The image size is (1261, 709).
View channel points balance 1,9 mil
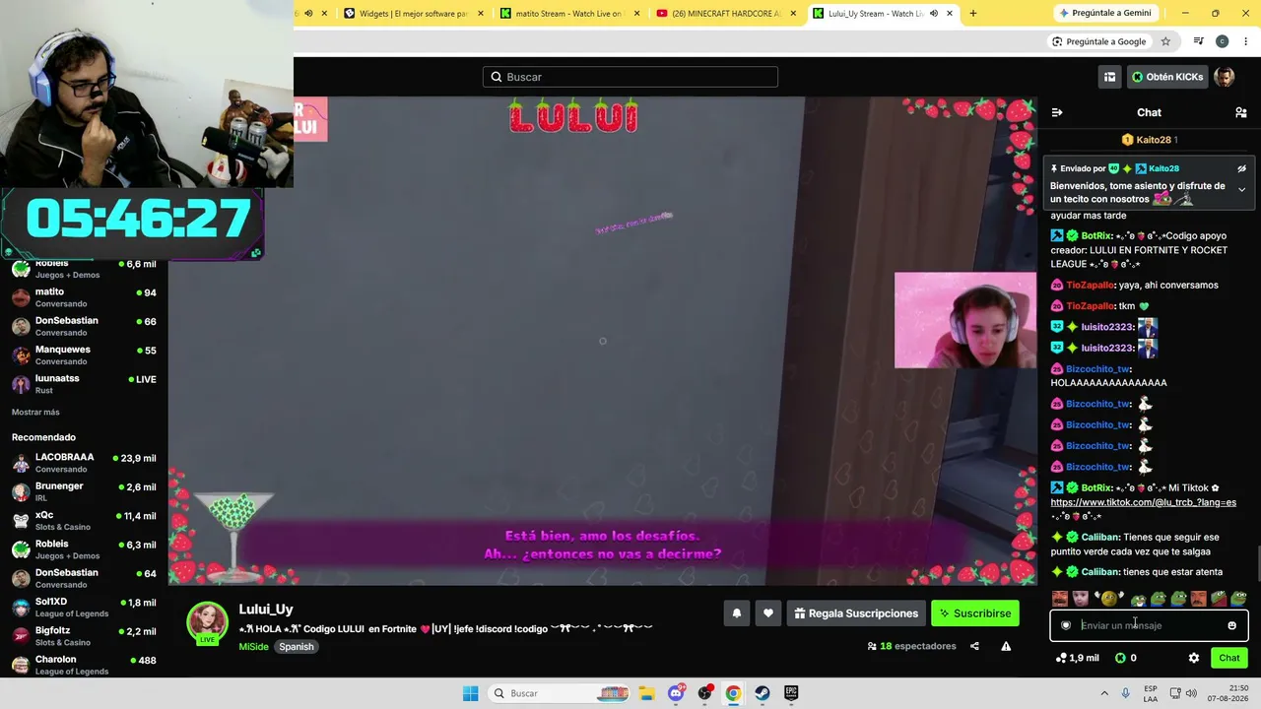pos(1077,658)
